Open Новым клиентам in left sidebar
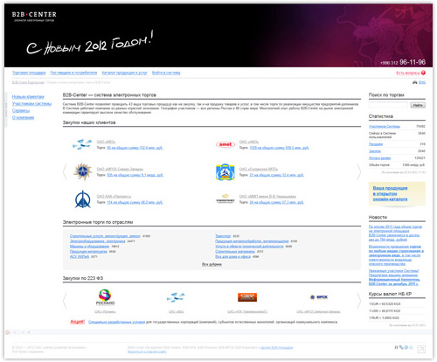This screenshot has width=437, height=362. [28, 96]
